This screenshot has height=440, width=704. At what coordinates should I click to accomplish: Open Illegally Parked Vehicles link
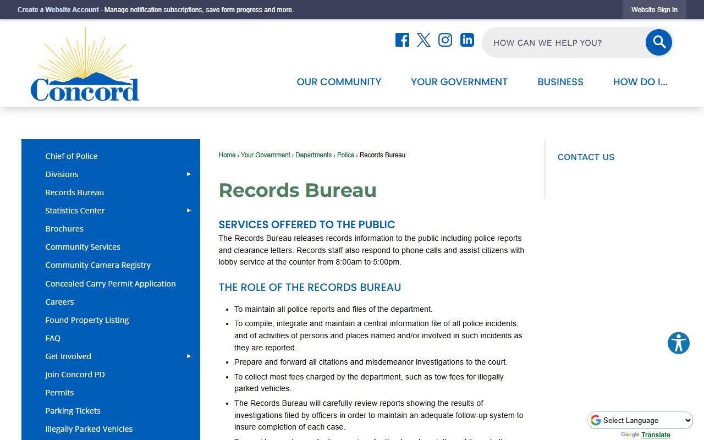click(x=89, y=429)
